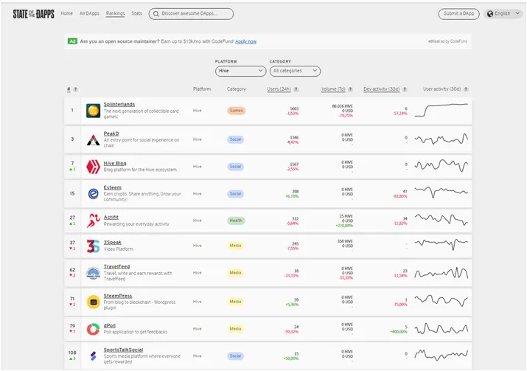This screenshot has height=371, width=527.
Task: Click help icon beside Volume (7d)
Action: click(351, 89)
